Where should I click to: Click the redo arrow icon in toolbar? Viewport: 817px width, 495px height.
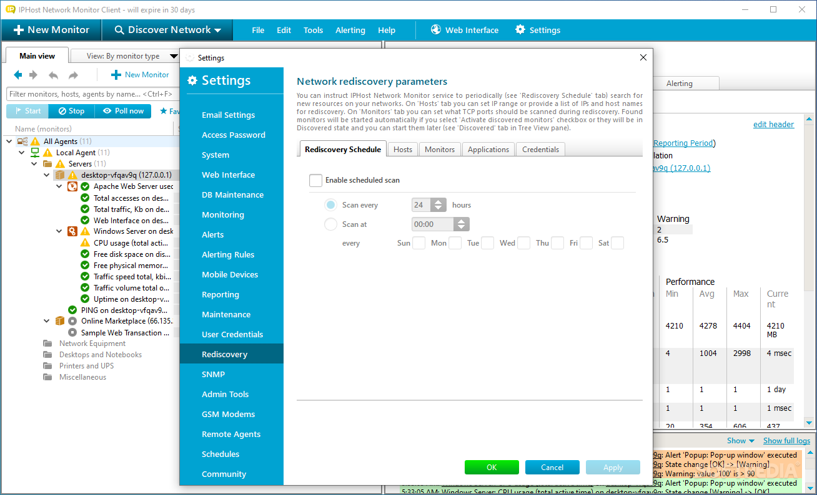point(73,75)
